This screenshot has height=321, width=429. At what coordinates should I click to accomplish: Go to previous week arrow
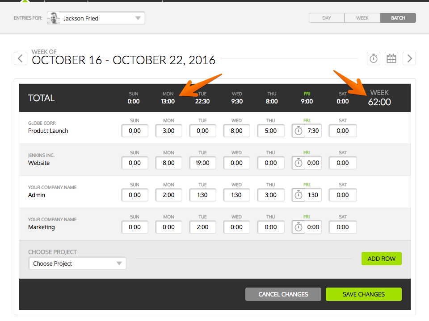click(21, 58)
